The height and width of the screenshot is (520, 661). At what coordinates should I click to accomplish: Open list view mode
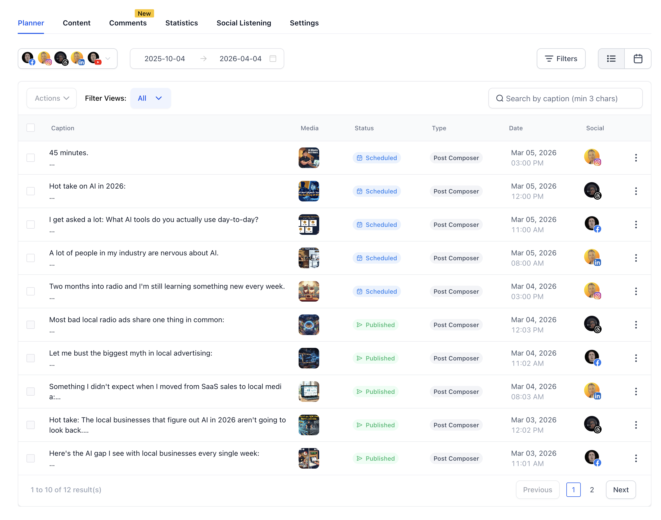click(611, 59)
